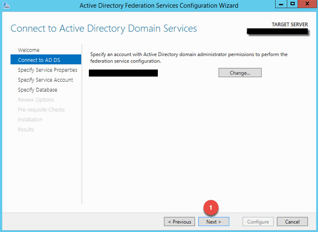The image size is (318, 232).
Task: Go back with the Previous button
Action: click(179, 221)
